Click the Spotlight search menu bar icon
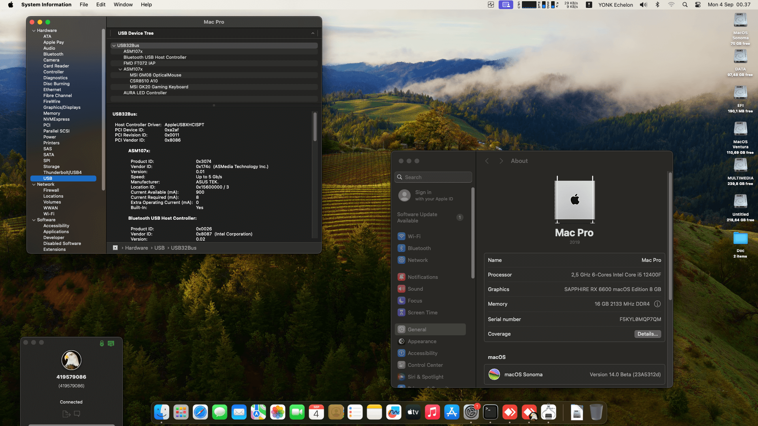 [685, 5]
